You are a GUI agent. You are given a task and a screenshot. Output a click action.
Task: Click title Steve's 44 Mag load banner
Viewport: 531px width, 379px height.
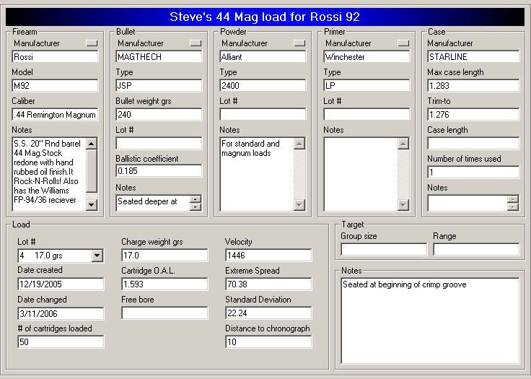[265, 17]
